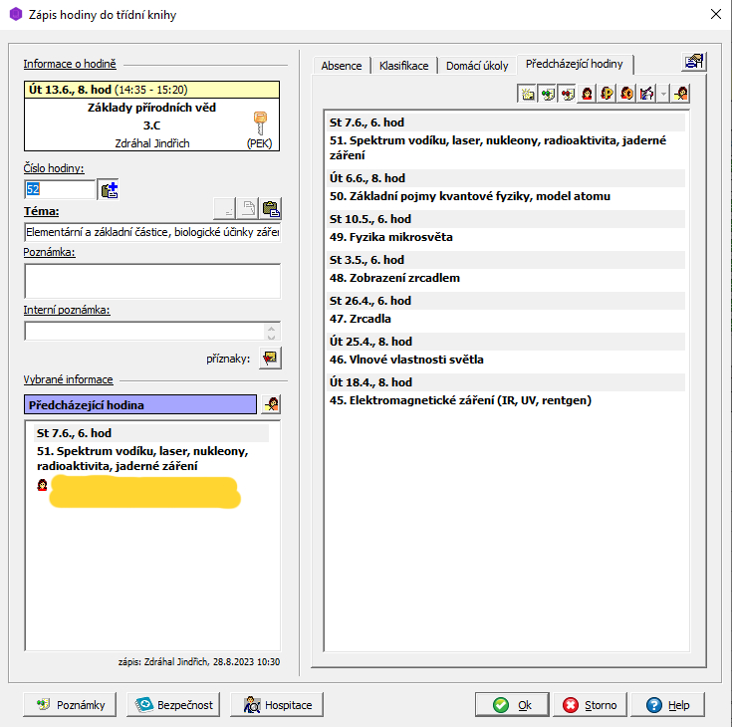Click the lesson number auto-fill icon

coord(109,189)
